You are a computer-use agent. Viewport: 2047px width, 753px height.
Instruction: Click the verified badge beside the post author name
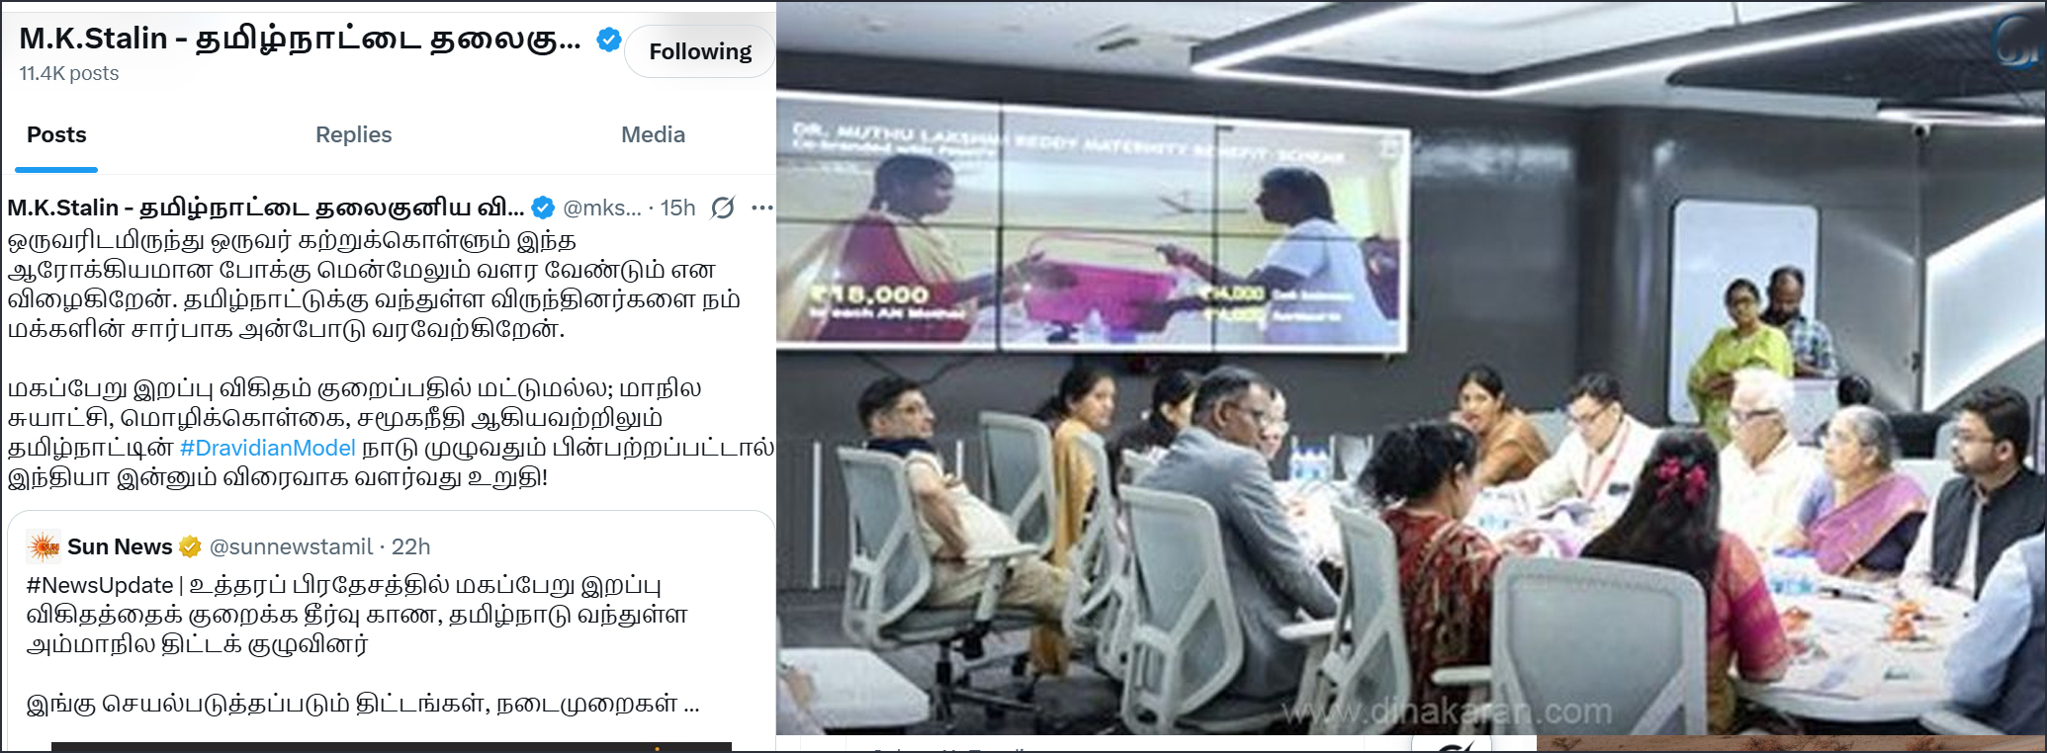tap(543, 208)
